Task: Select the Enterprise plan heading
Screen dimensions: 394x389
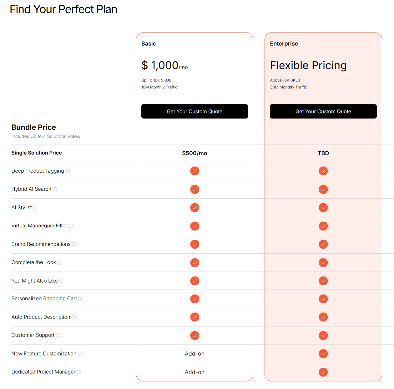Action: coord(284,44)
